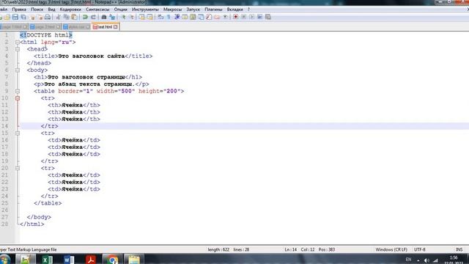Open Google Chrome from the taskbar

[112, 259]
